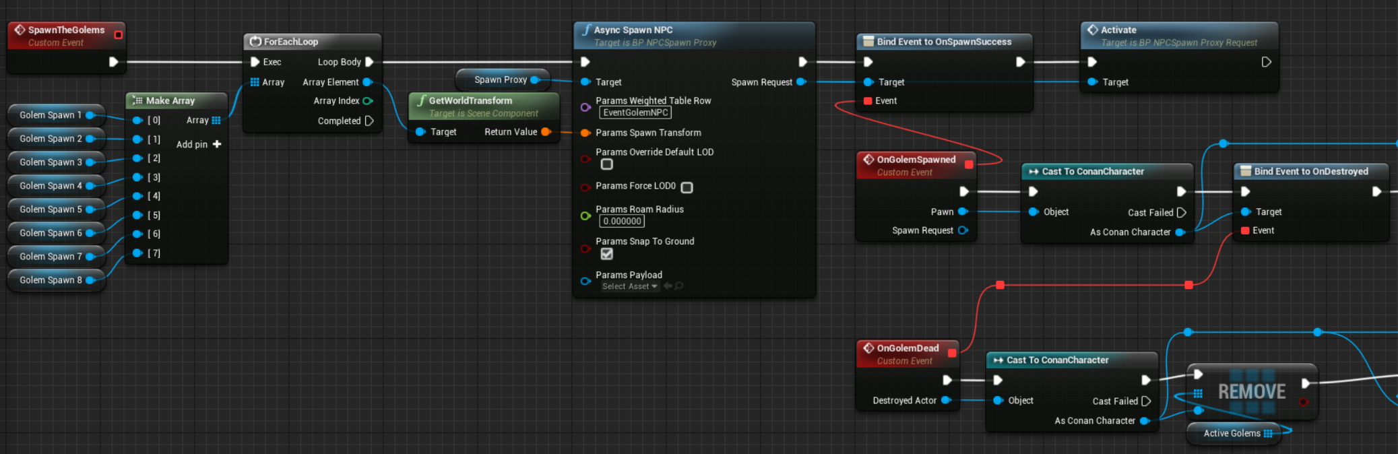Uncheck Params Snap To Ground
1398x454 pixels.
[607, 254]
